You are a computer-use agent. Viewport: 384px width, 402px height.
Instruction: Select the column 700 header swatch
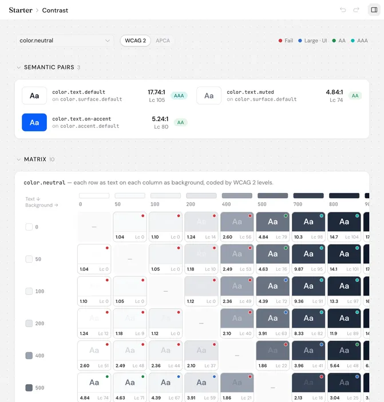coord(308,196)
